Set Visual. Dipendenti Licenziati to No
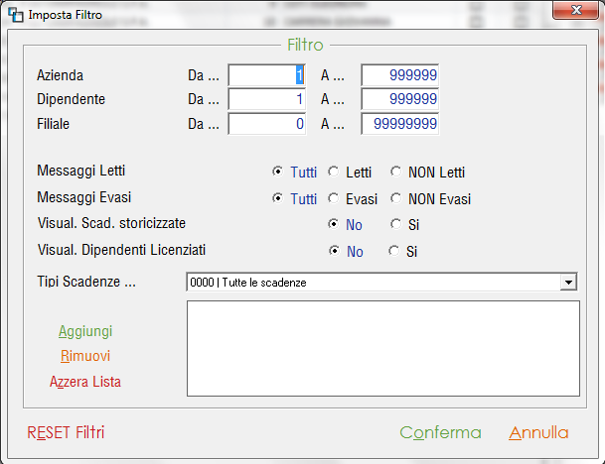Screen dimensions: 605x464 334,251
